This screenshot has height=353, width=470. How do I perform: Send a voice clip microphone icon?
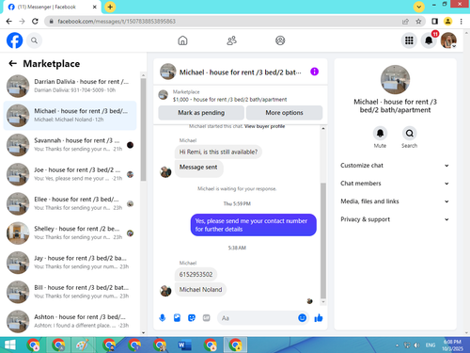(x=163, y=318)
